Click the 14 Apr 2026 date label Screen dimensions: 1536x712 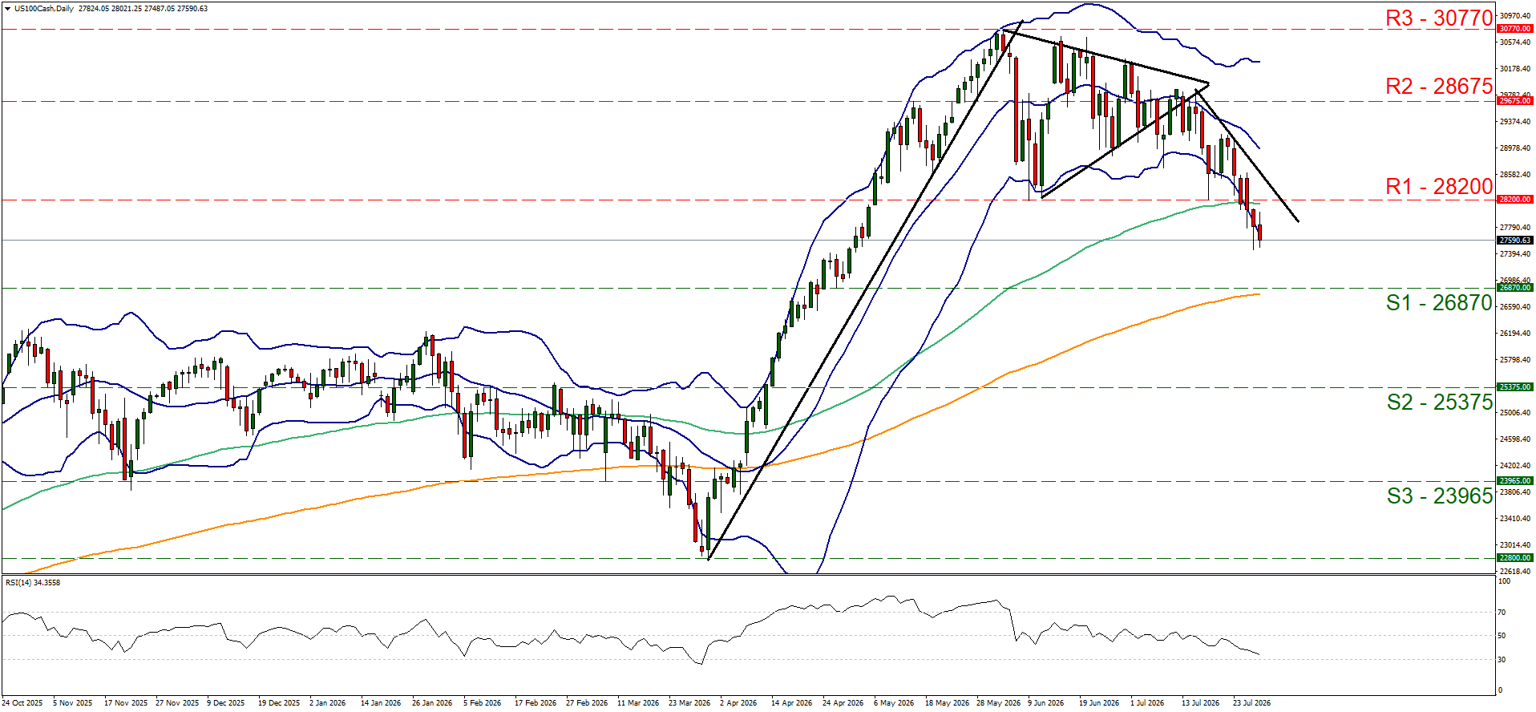791,703
